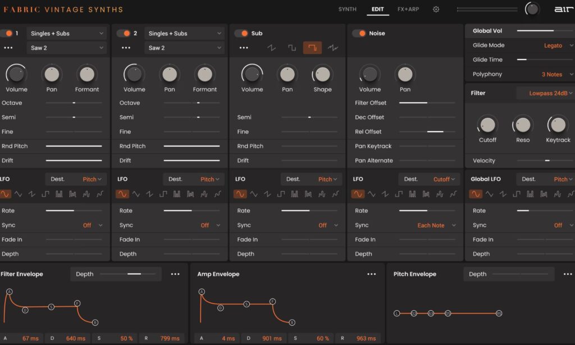The height and width of the screenshot is (345, 575).
Task: Click the AIR logo in the top right
Action: 563,9
